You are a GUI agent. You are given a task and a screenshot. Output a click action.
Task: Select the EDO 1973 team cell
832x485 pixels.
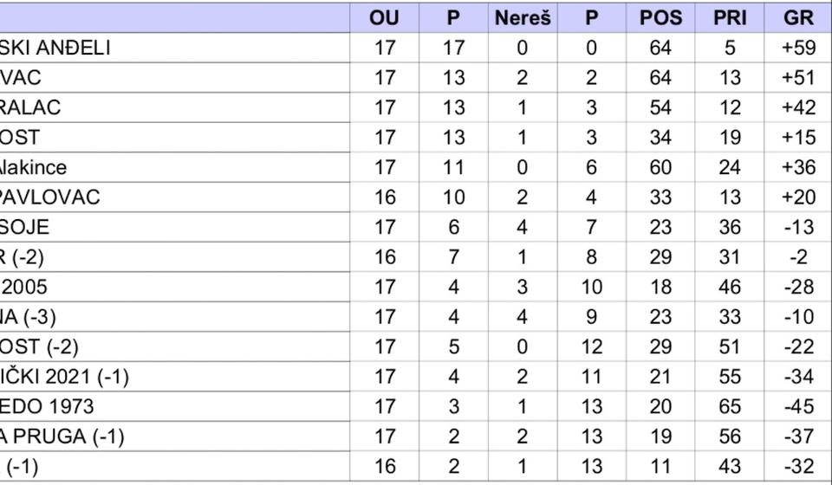pyautogui.click(x=48, y=406)
